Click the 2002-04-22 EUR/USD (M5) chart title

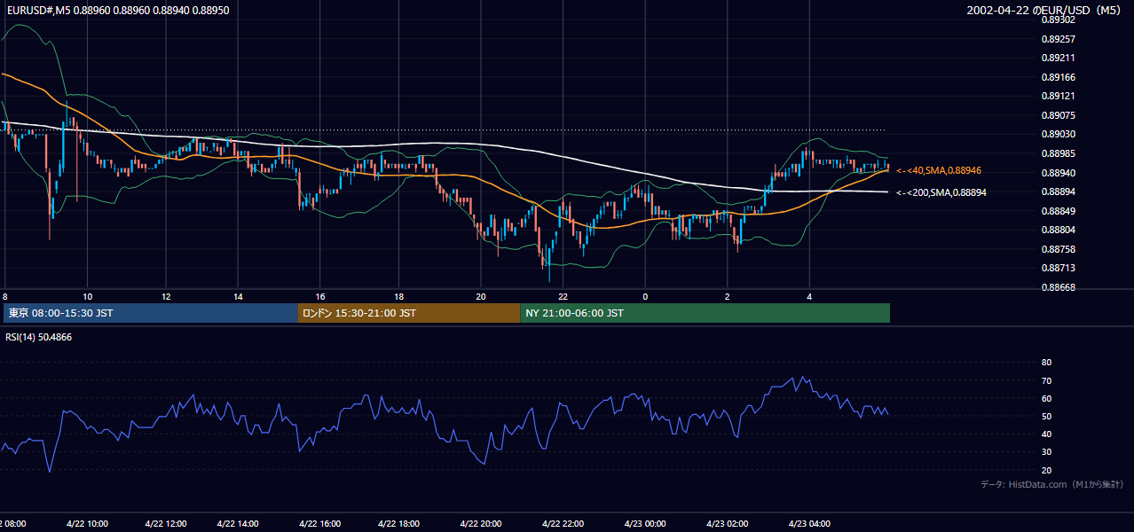(x=1044, y=11)
